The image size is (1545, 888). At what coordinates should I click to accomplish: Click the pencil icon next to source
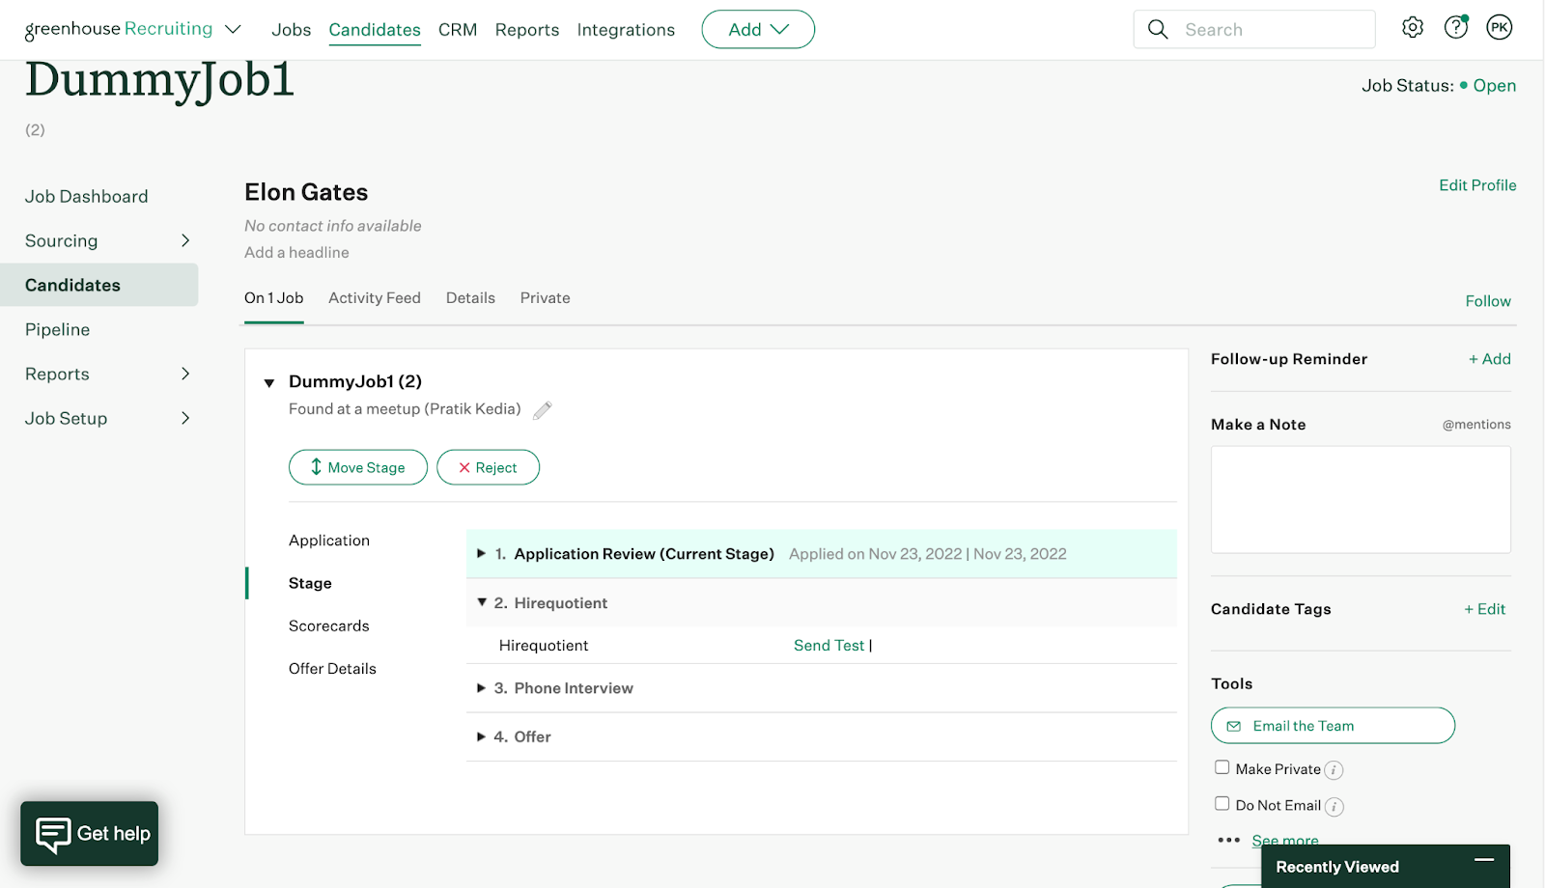[x=543, y=410]
